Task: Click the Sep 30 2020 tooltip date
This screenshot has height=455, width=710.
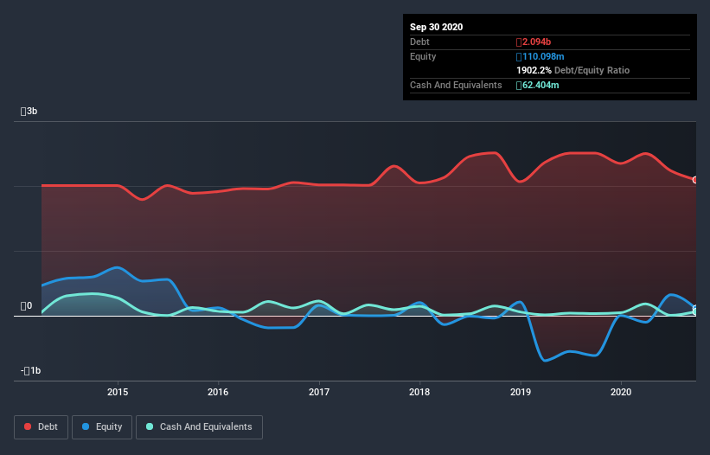Action: tap(436, 27)
